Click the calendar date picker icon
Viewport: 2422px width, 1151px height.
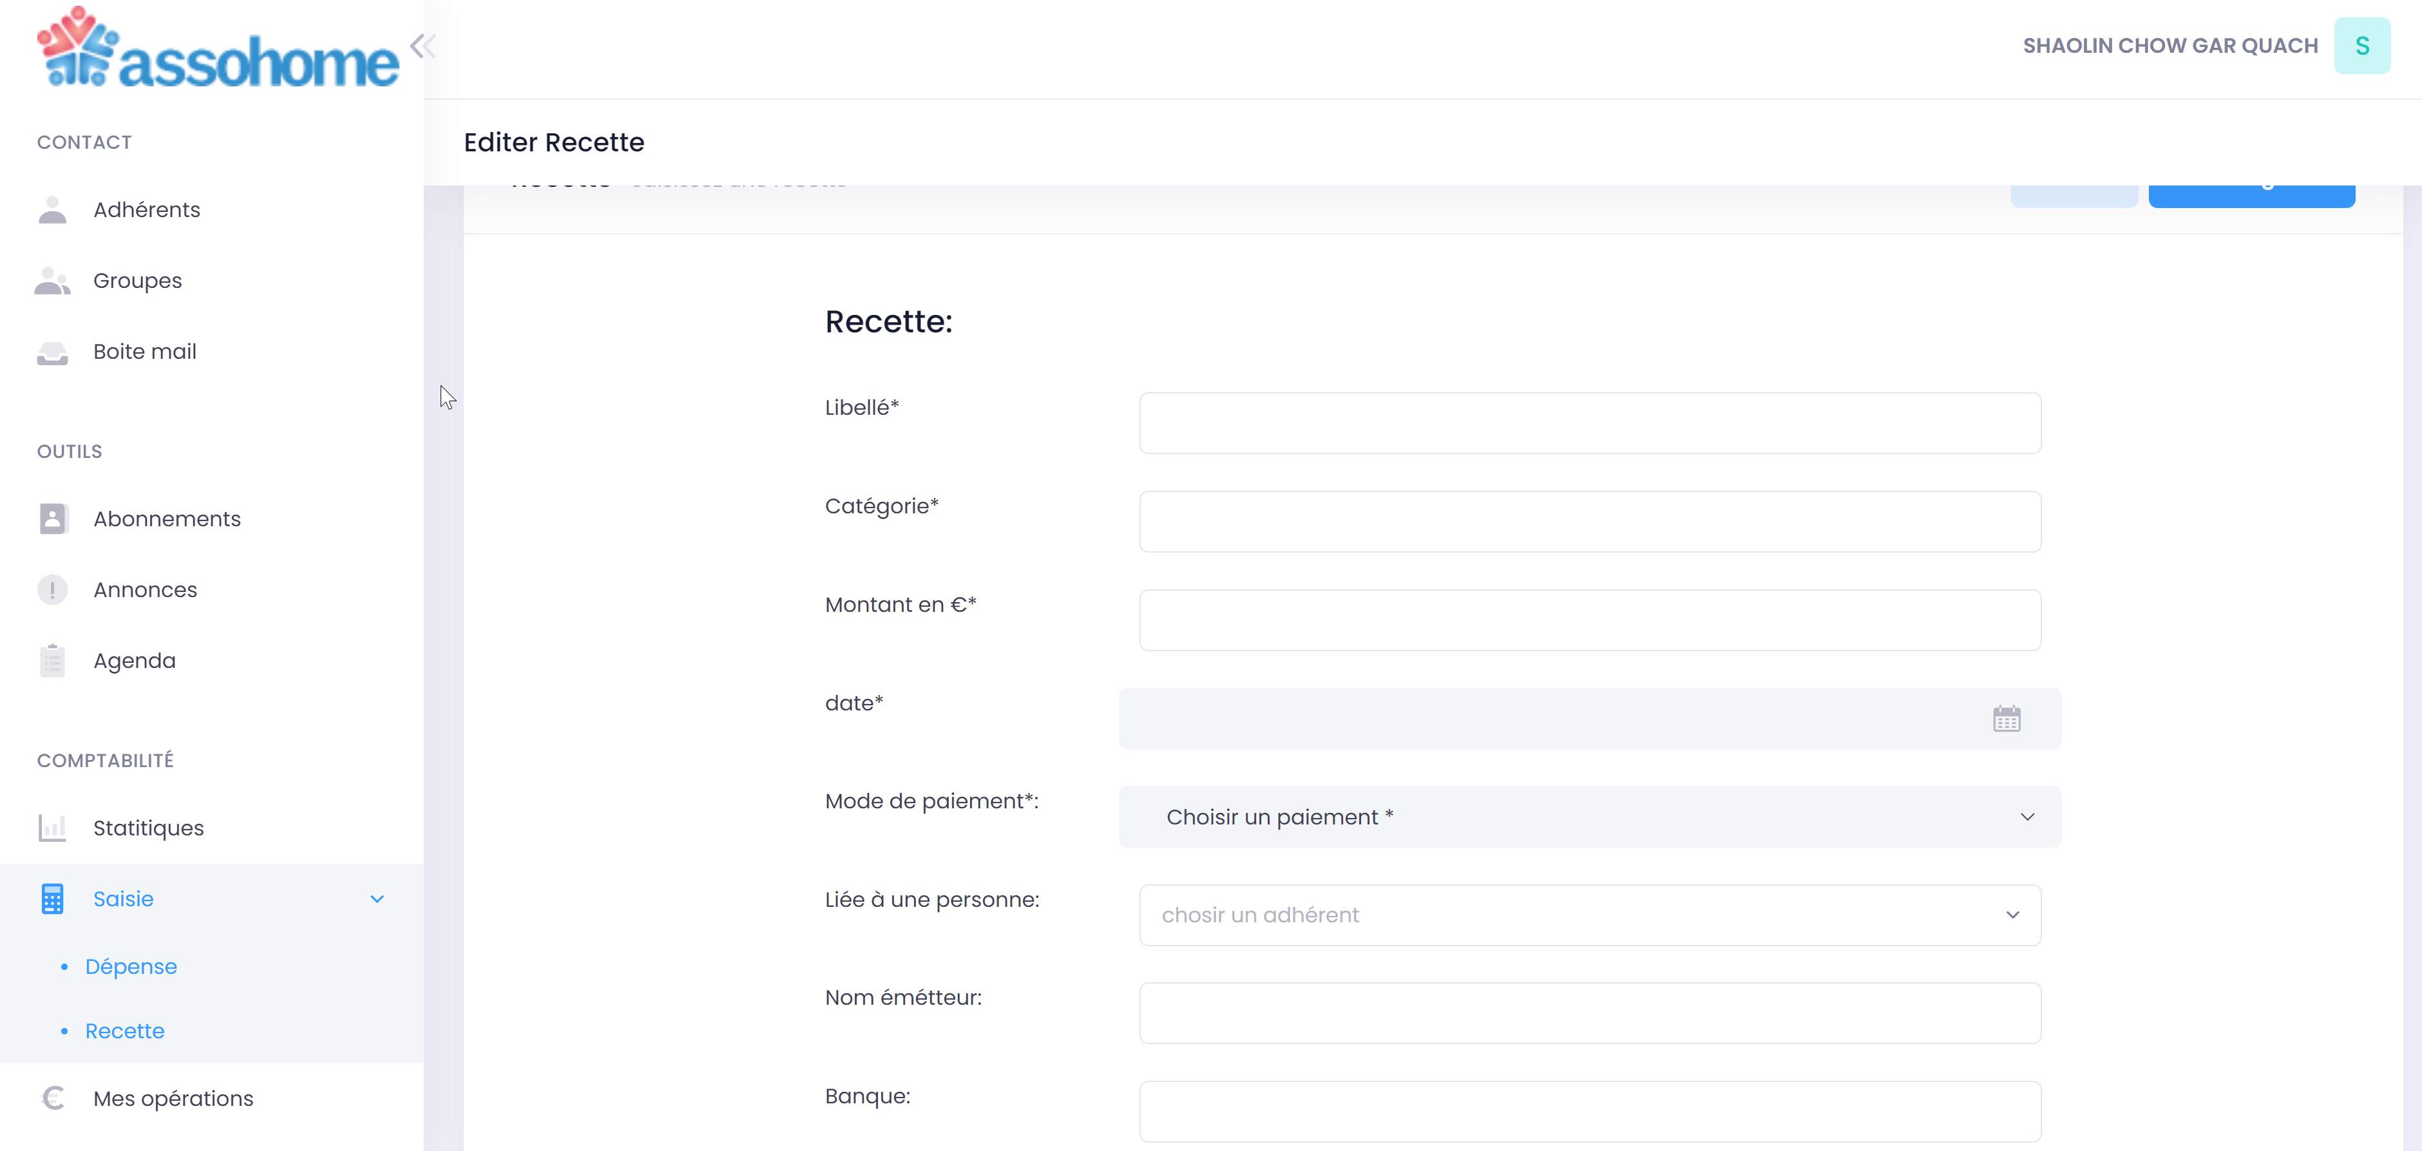click(2007, 718)
